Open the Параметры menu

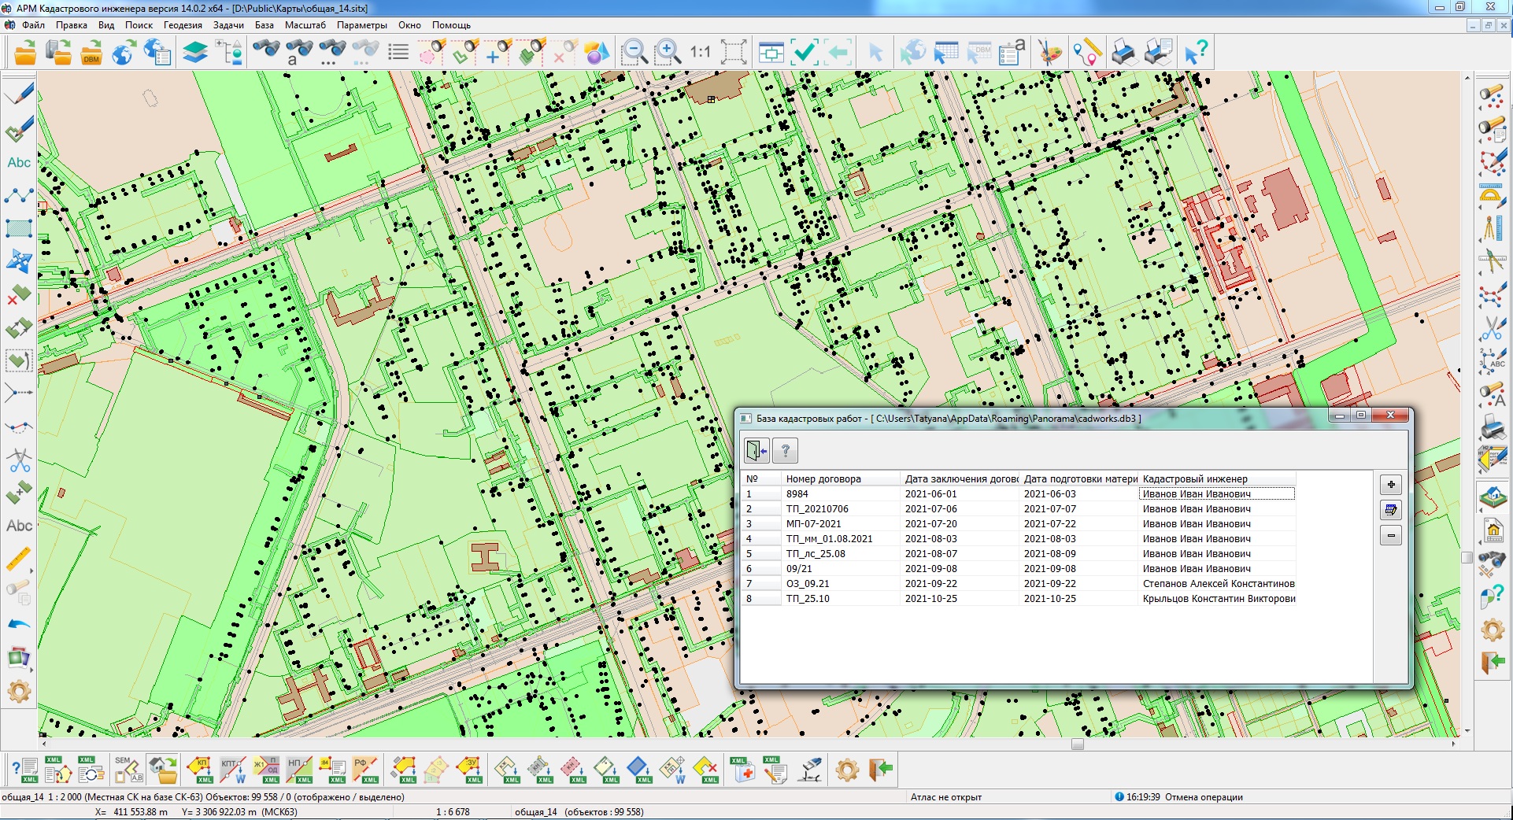pos(362,25)
